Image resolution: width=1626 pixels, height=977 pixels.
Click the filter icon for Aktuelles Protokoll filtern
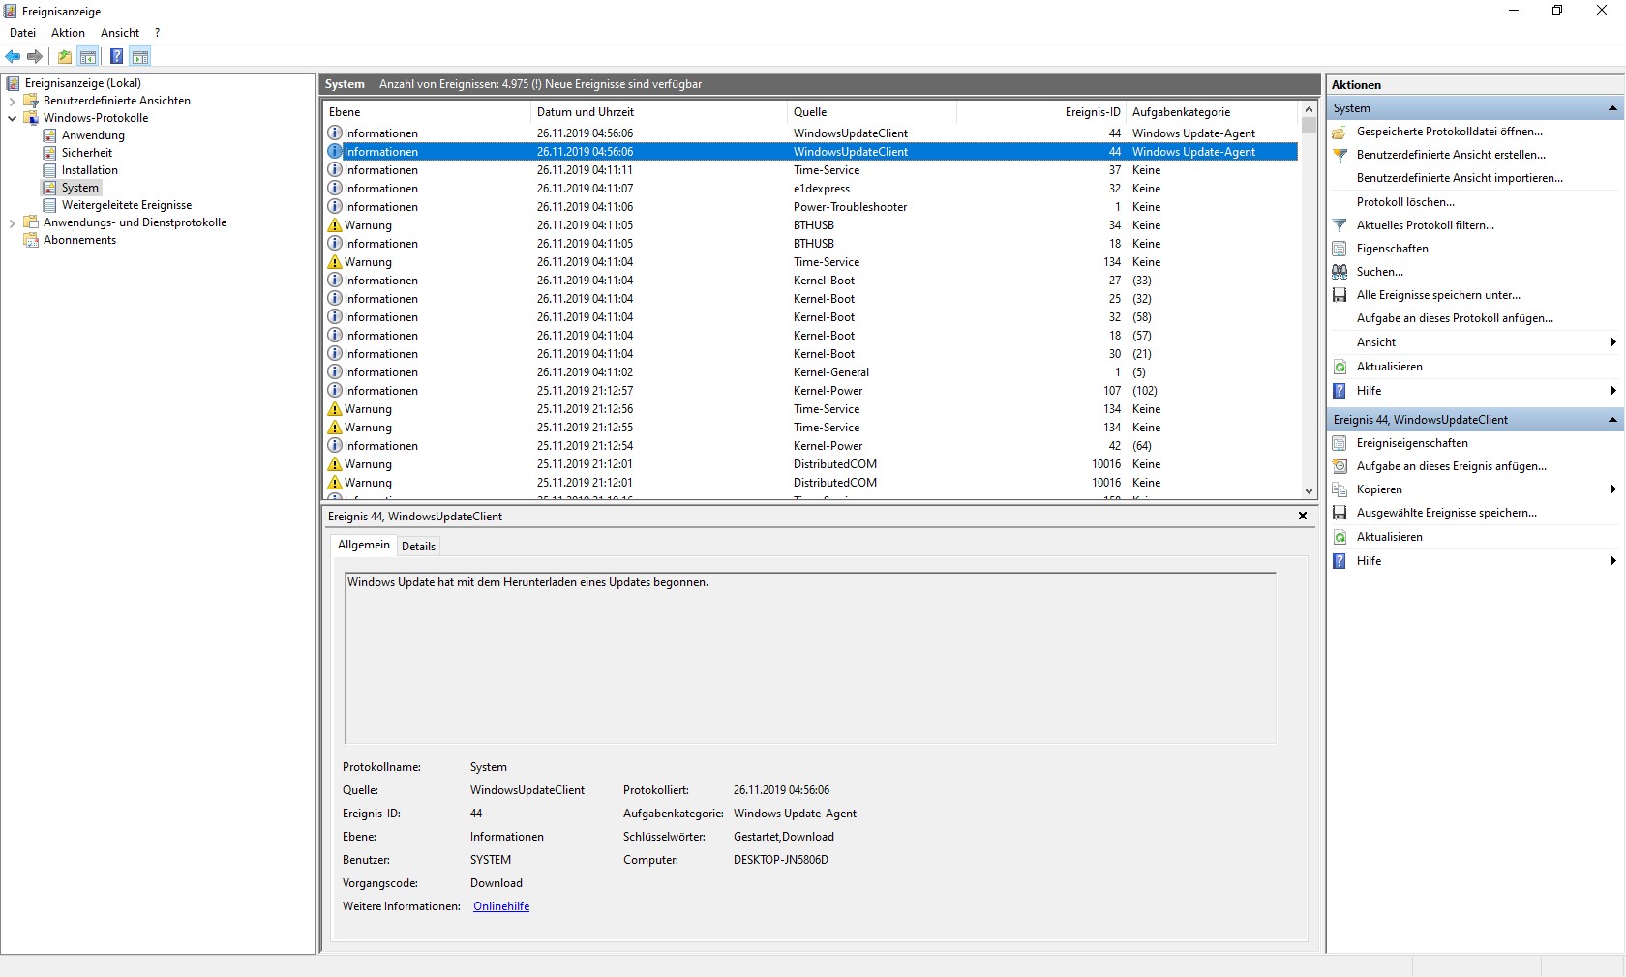pyautogui.click(x=1340, y=225)
